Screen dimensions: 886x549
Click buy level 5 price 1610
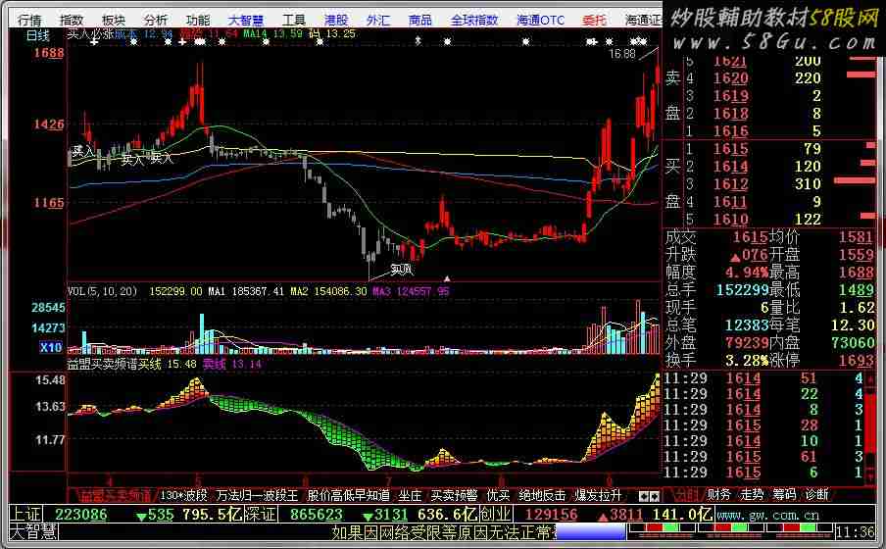click(x=730, y=220)
